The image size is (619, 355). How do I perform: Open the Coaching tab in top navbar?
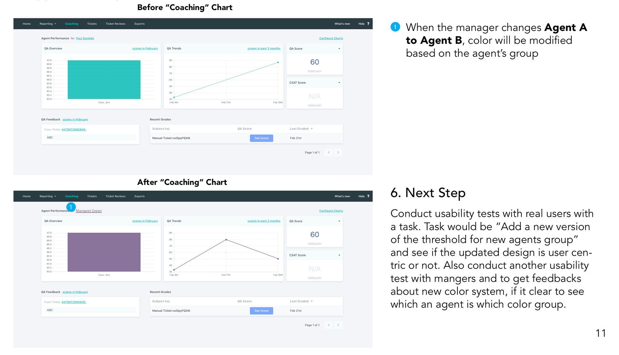tap(72, 24)
